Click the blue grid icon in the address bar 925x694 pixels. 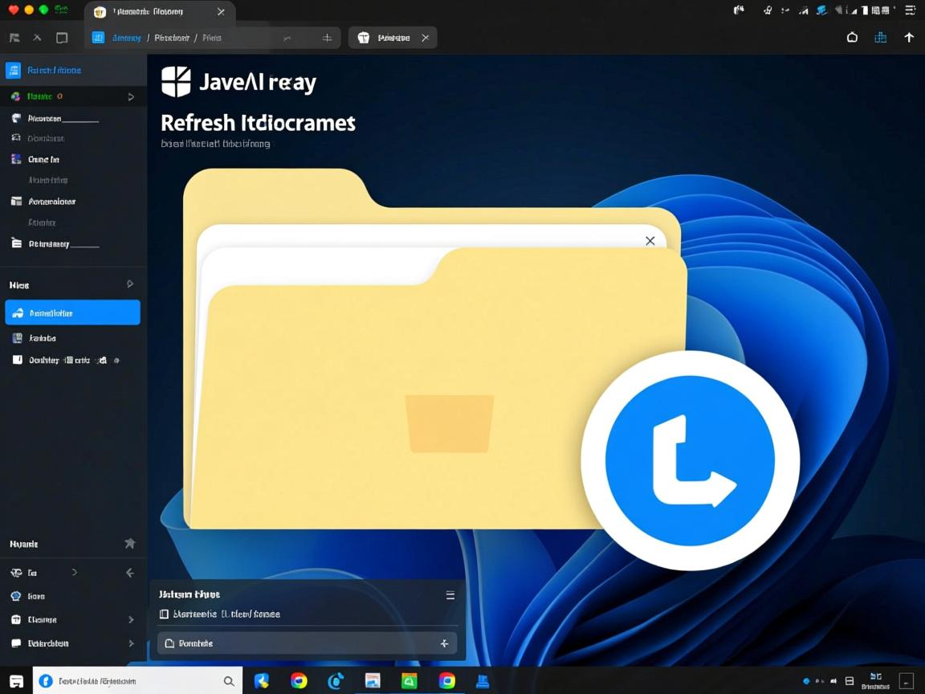point(98,38)
